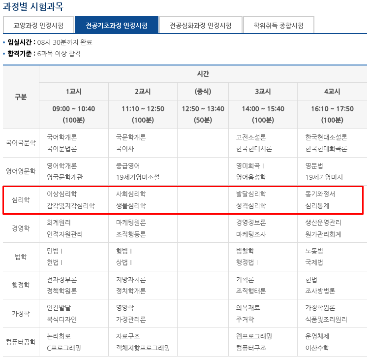Click the 09:00 ~ 10:40 time cell
Viewport: 370px width, 359px height.
click(74, 114)
